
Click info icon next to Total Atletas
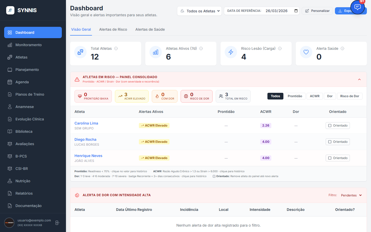[x=116, y=48]
